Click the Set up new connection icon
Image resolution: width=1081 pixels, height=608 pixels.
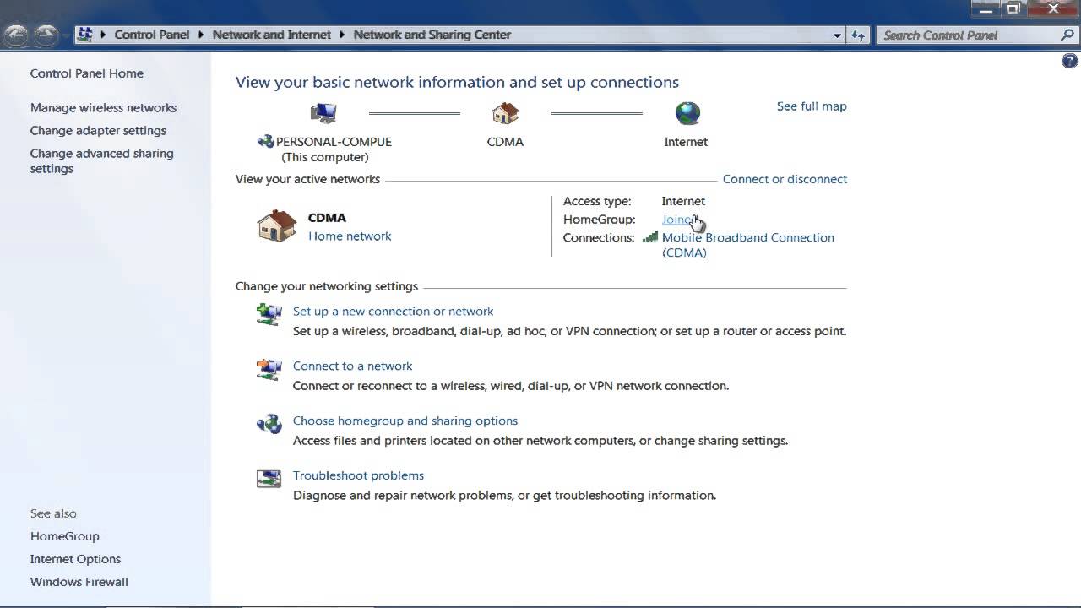(269, 314)
